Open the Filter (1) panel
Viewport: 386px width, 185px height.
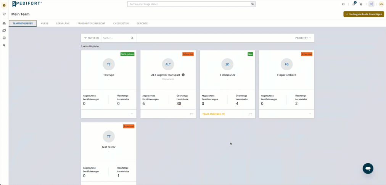coord(92,38)
